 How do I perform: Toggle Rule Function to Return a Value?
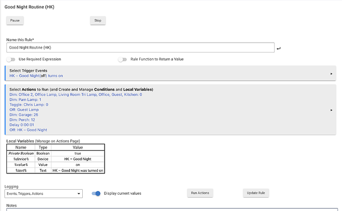(x=123, y=59)
